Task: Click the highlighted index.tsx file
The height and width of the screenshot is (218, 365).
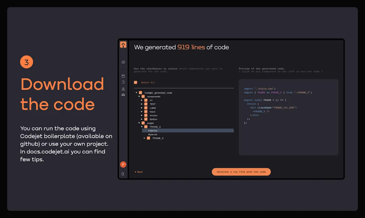Action: pyautogui.click(x=153, y=131)
